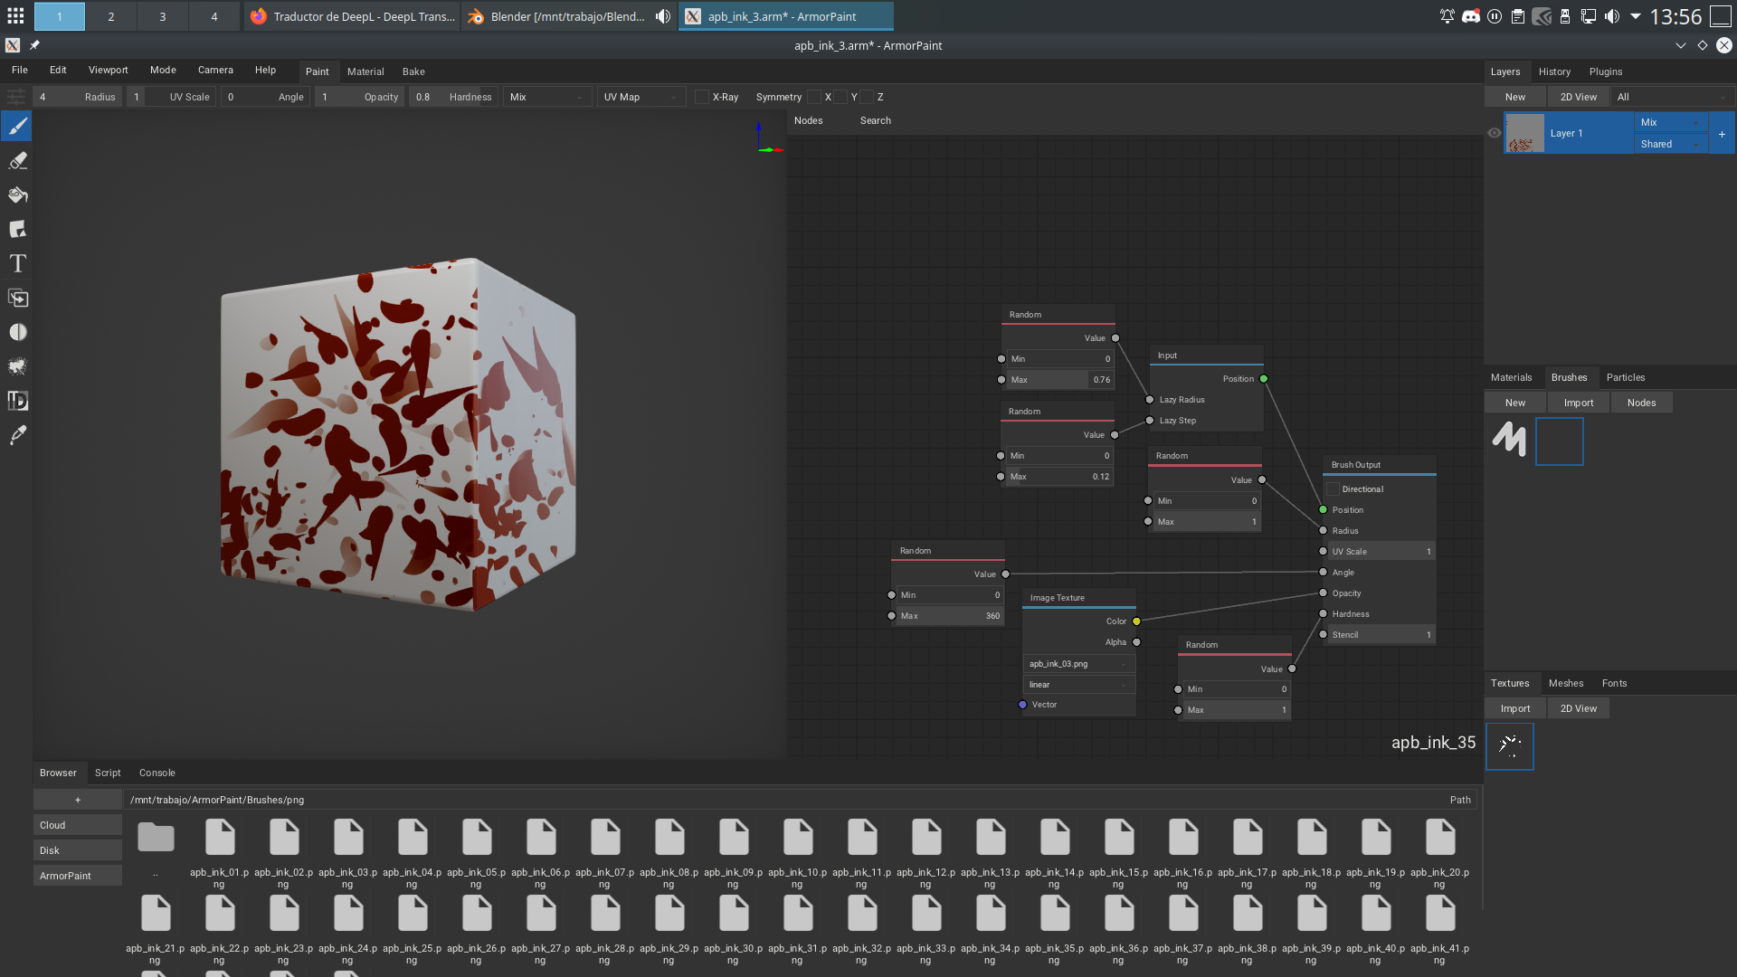Switch to the History tab
The height and width of the screenshot is (977, 1737).
click(x=1554, y=71)
